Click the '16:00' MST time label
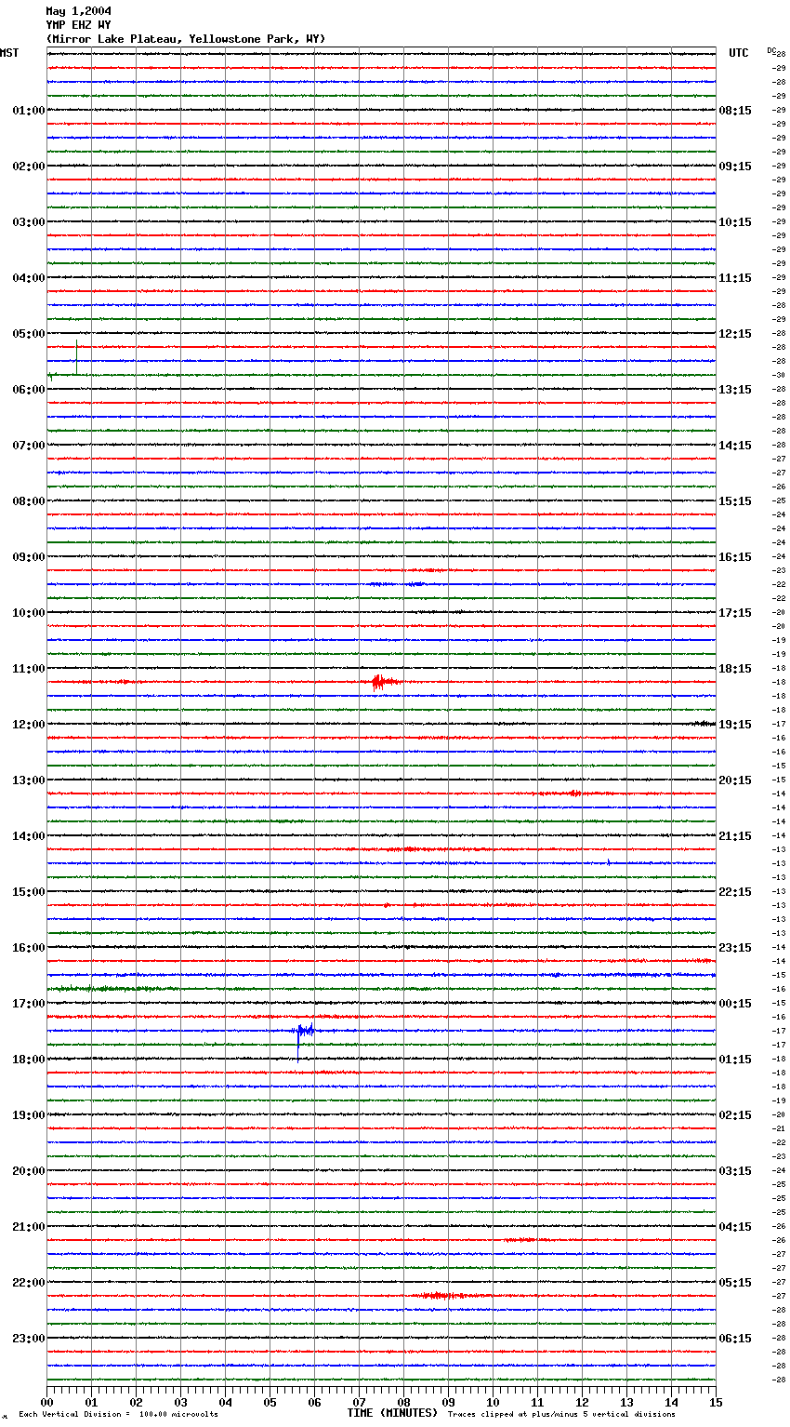 29,948
